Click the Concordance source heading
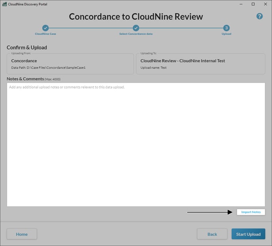 [x=24, y=61]
